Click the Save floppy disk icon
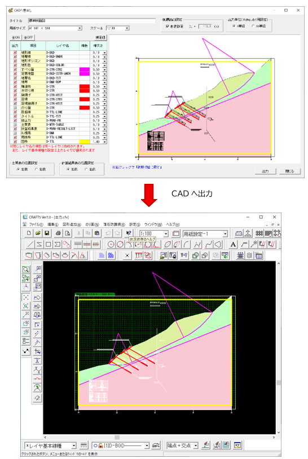Viewport: 308px width, 459px height. 47,233
